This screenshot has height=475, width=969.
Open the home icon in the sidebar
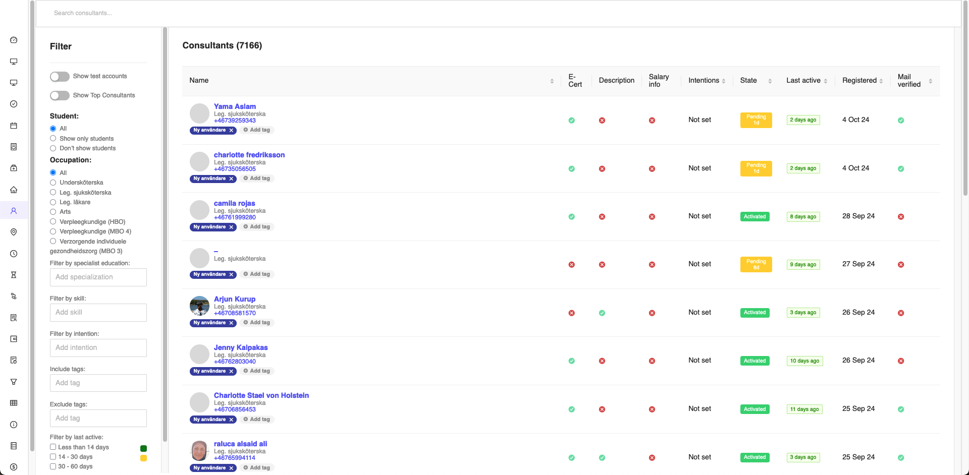14,190
